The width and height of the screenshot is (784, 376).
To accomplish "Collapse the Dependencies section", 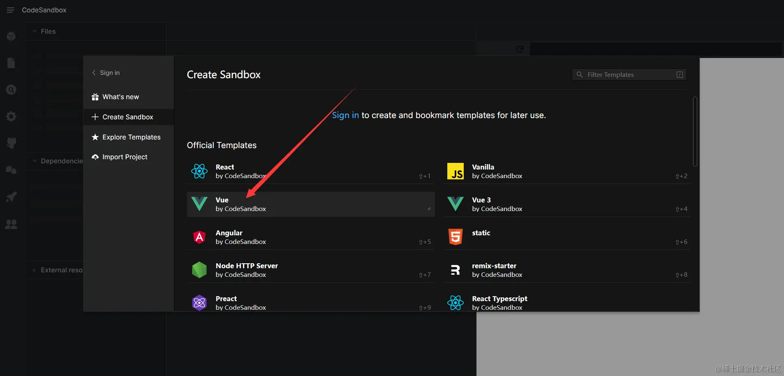I will (x=58, y=161).
